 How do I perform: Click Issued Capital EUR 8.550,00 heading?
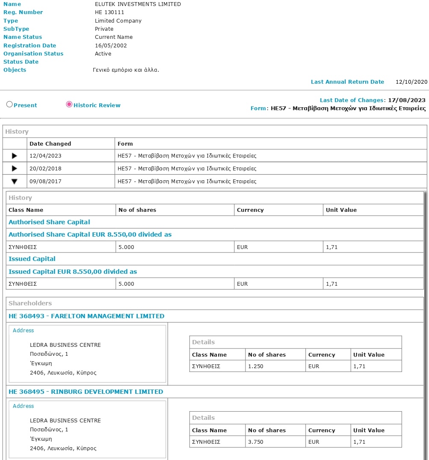click(x=73, y=272)
